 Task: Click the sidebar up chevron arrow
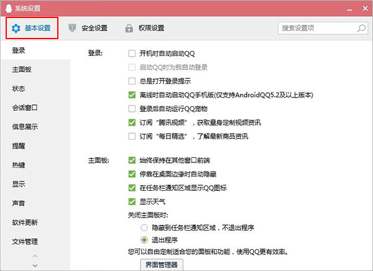coord(35,256)
